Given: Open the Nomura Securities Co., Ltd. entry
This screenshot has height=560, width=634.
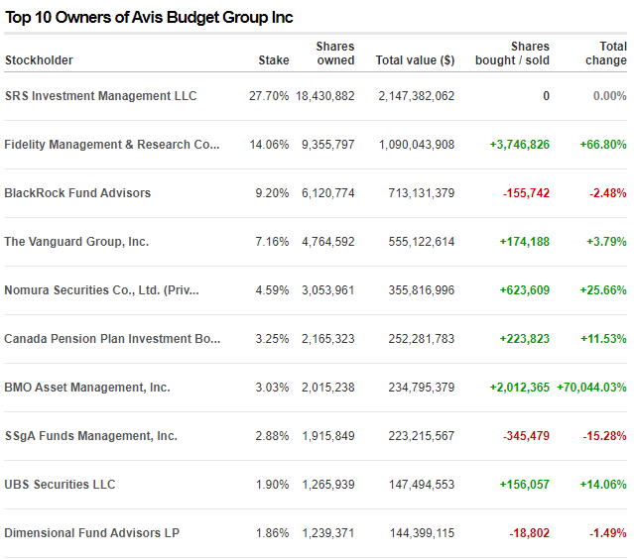Looking at the screenshot, I should coord(102,290).
